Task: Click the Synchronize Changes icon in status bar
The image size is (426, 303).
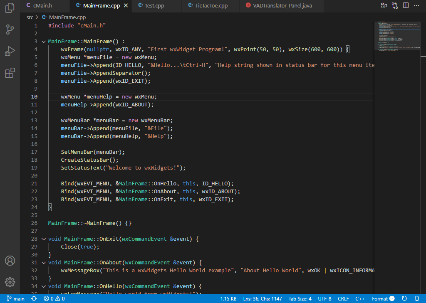Action: [x=34, y=299]
